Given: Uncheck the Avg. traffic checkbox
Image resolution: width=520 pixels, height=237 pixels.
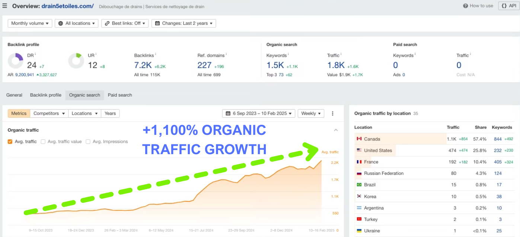Looking at the screenshot, I should (10, 142).
